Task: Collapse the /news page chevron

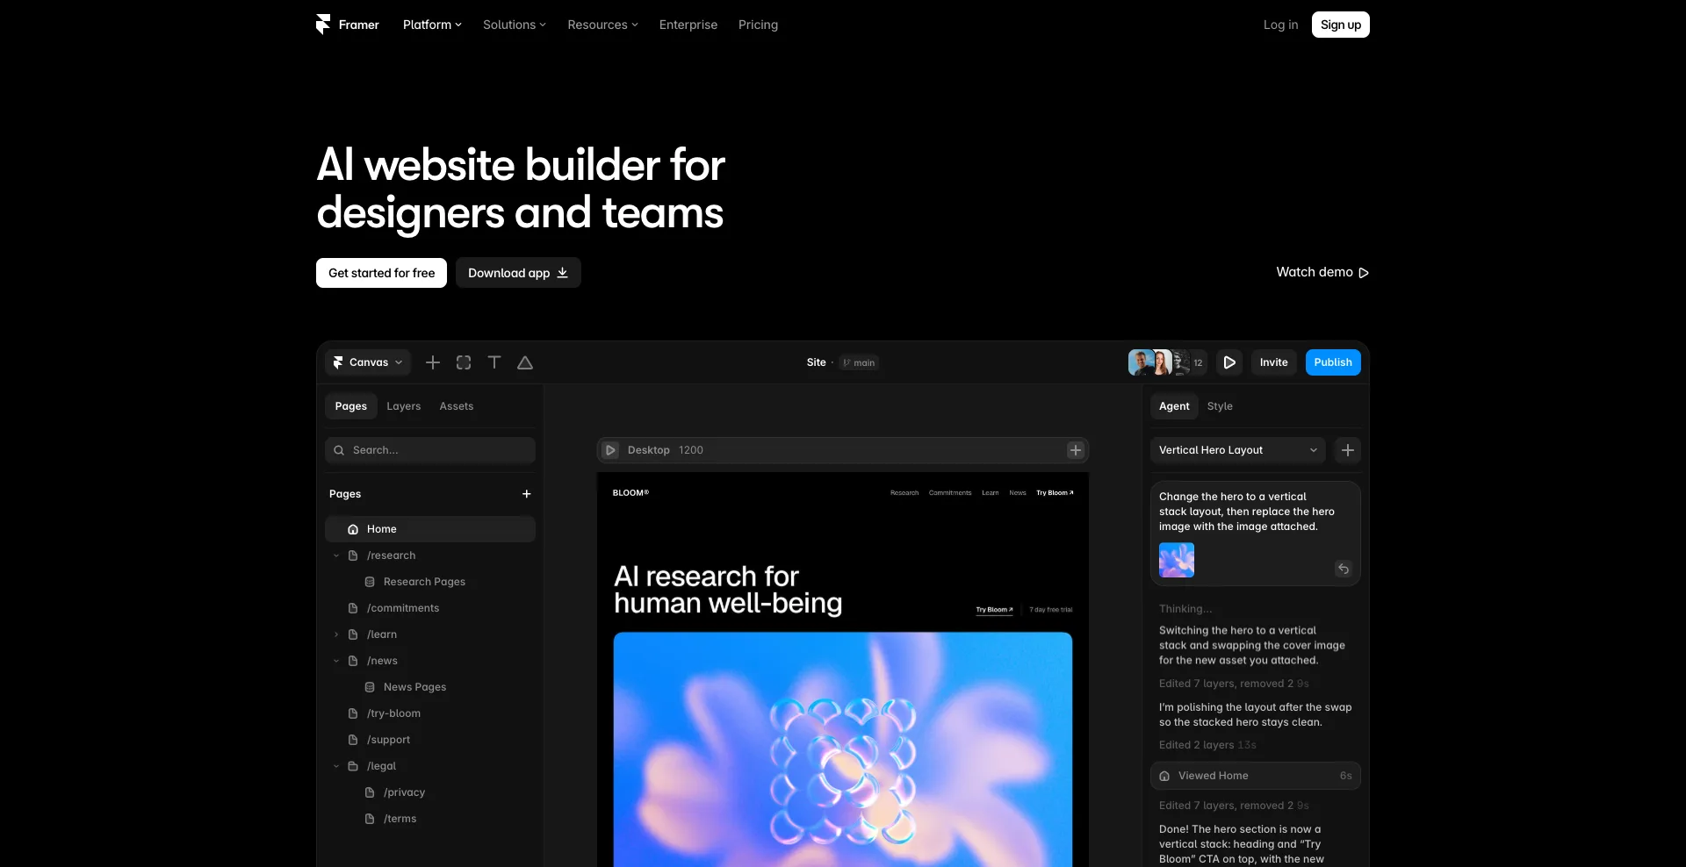Action: coord(335,661)
